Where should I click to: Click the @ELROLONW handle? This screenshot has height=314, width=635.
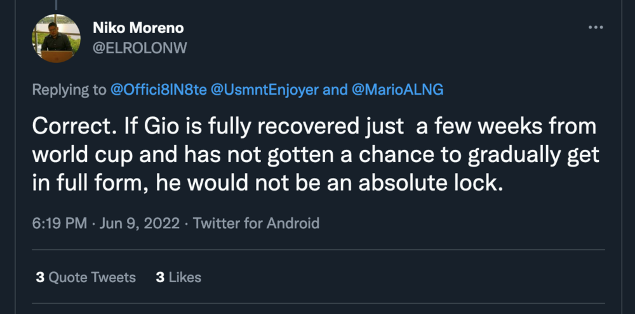[140, 48]
